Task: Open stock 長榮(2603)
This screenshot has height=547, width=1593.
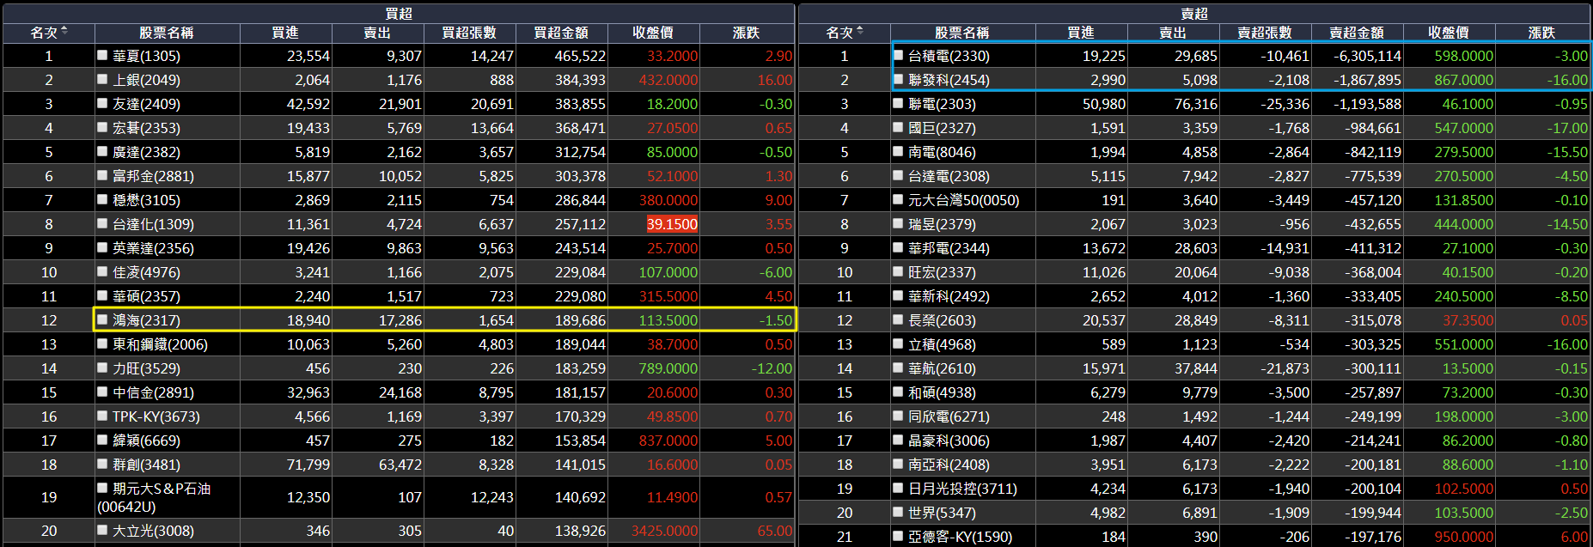Action: 942,320
